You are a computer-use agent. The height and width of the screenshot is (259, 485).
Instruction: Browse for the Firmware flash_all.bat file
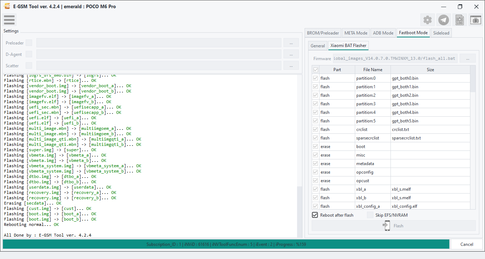coord(468,58)
